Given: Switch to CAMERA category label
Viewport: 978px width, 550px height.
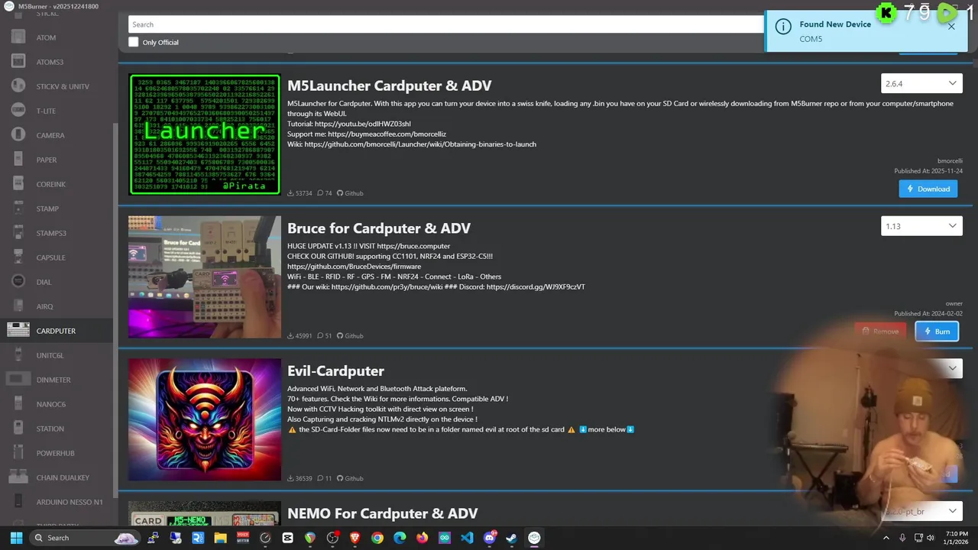Looking at the screenshot, I should [50, 135].
